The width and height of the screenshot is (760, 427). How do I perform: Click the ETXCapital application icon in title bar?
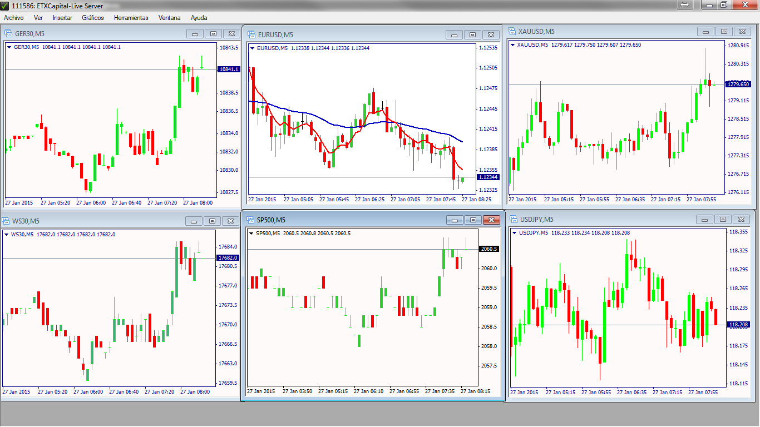(x=5, y=5)
